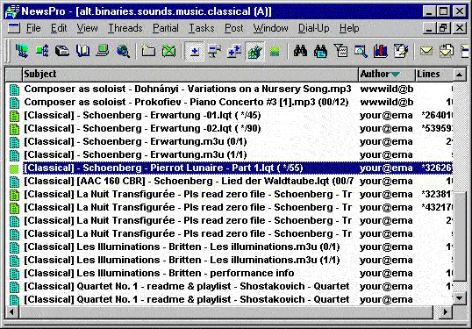Open the Help menu

[349, 28]
